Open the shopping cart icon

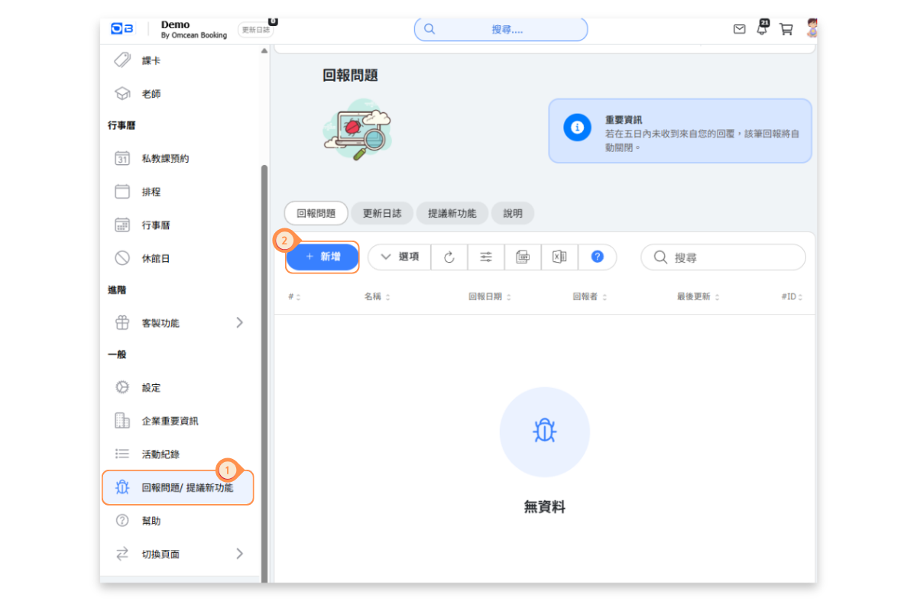coord(786,29)
